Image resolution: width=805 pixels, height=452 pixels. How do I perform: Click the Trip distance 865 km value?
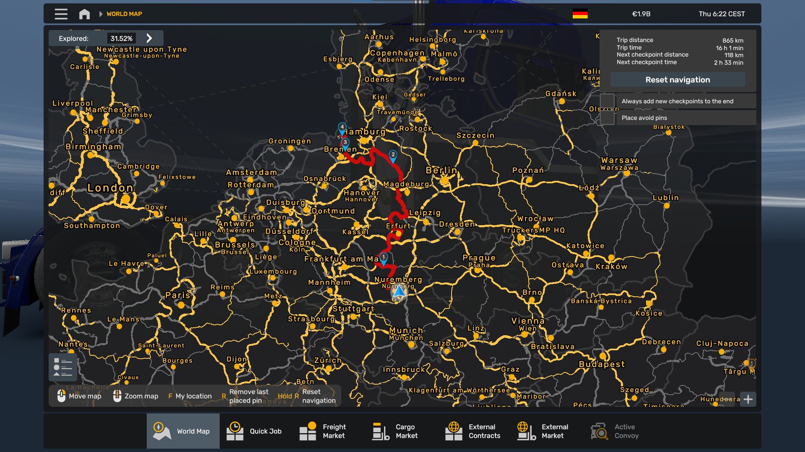tap(732, 41)
